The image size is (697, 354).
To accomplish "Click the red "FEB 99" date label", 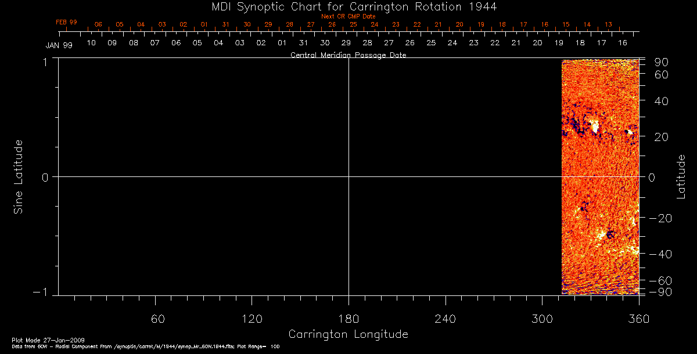I will 66,22.
